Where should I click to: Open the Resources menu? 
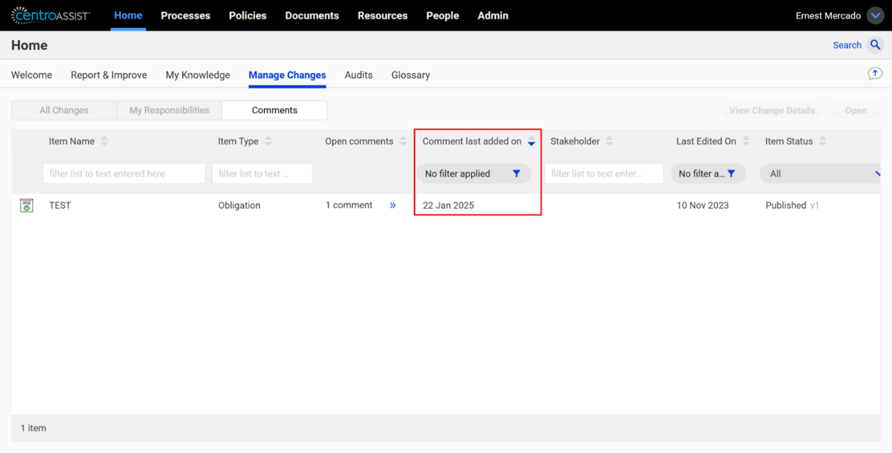pyautogui.click(x=382, y=16)
